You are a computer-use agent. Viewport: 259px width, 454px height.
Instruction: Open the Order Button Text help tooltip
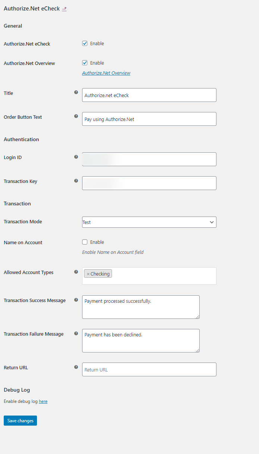point(76,116)
